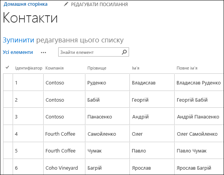This screenshot has height=175, width=224.
Task: Select row selector for Чумак row
Action: (x=8, y=150)
